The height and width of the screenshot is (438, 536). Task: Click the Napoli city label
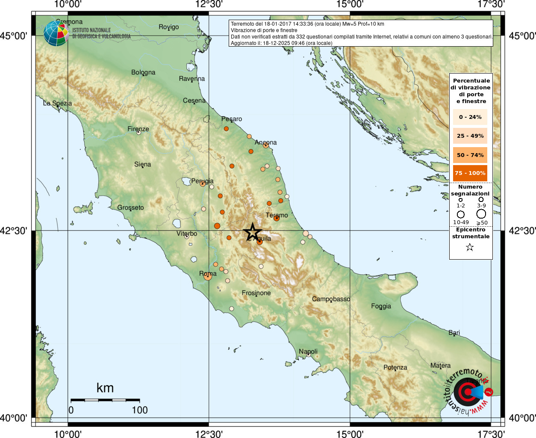point(308,352)
